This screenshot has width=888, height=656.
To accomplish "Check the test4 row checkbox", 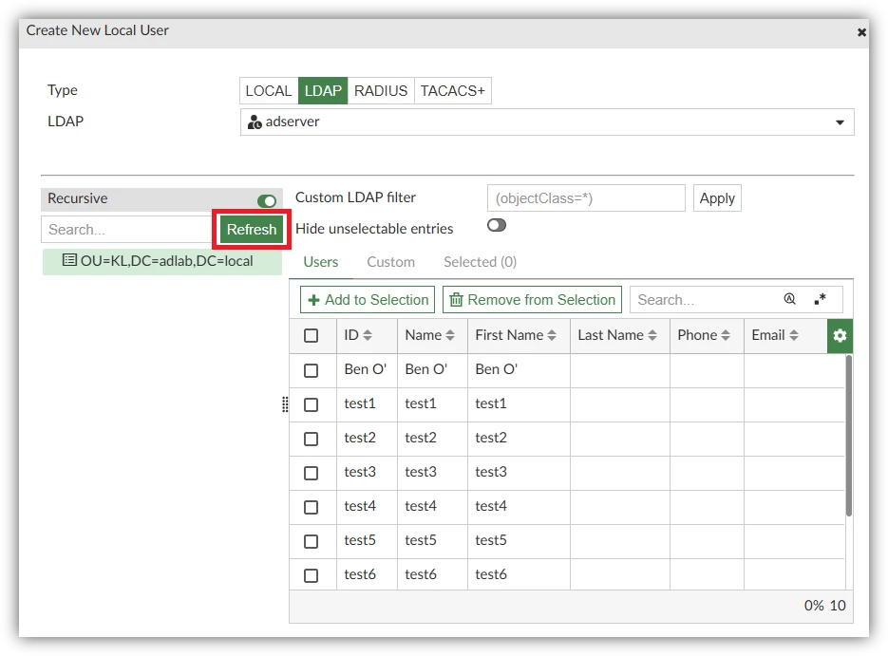I will point(311,507).
